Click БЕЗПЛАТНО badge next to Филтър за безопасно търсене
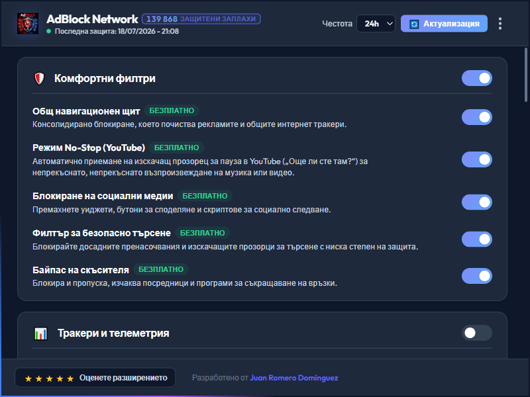 (x=203, y=234)
